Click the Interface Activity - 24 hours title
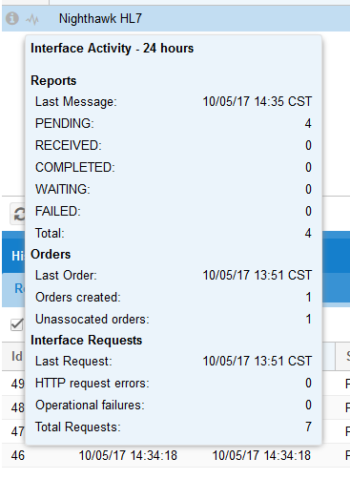Screen dimensions: 350x479 (112, 49)
